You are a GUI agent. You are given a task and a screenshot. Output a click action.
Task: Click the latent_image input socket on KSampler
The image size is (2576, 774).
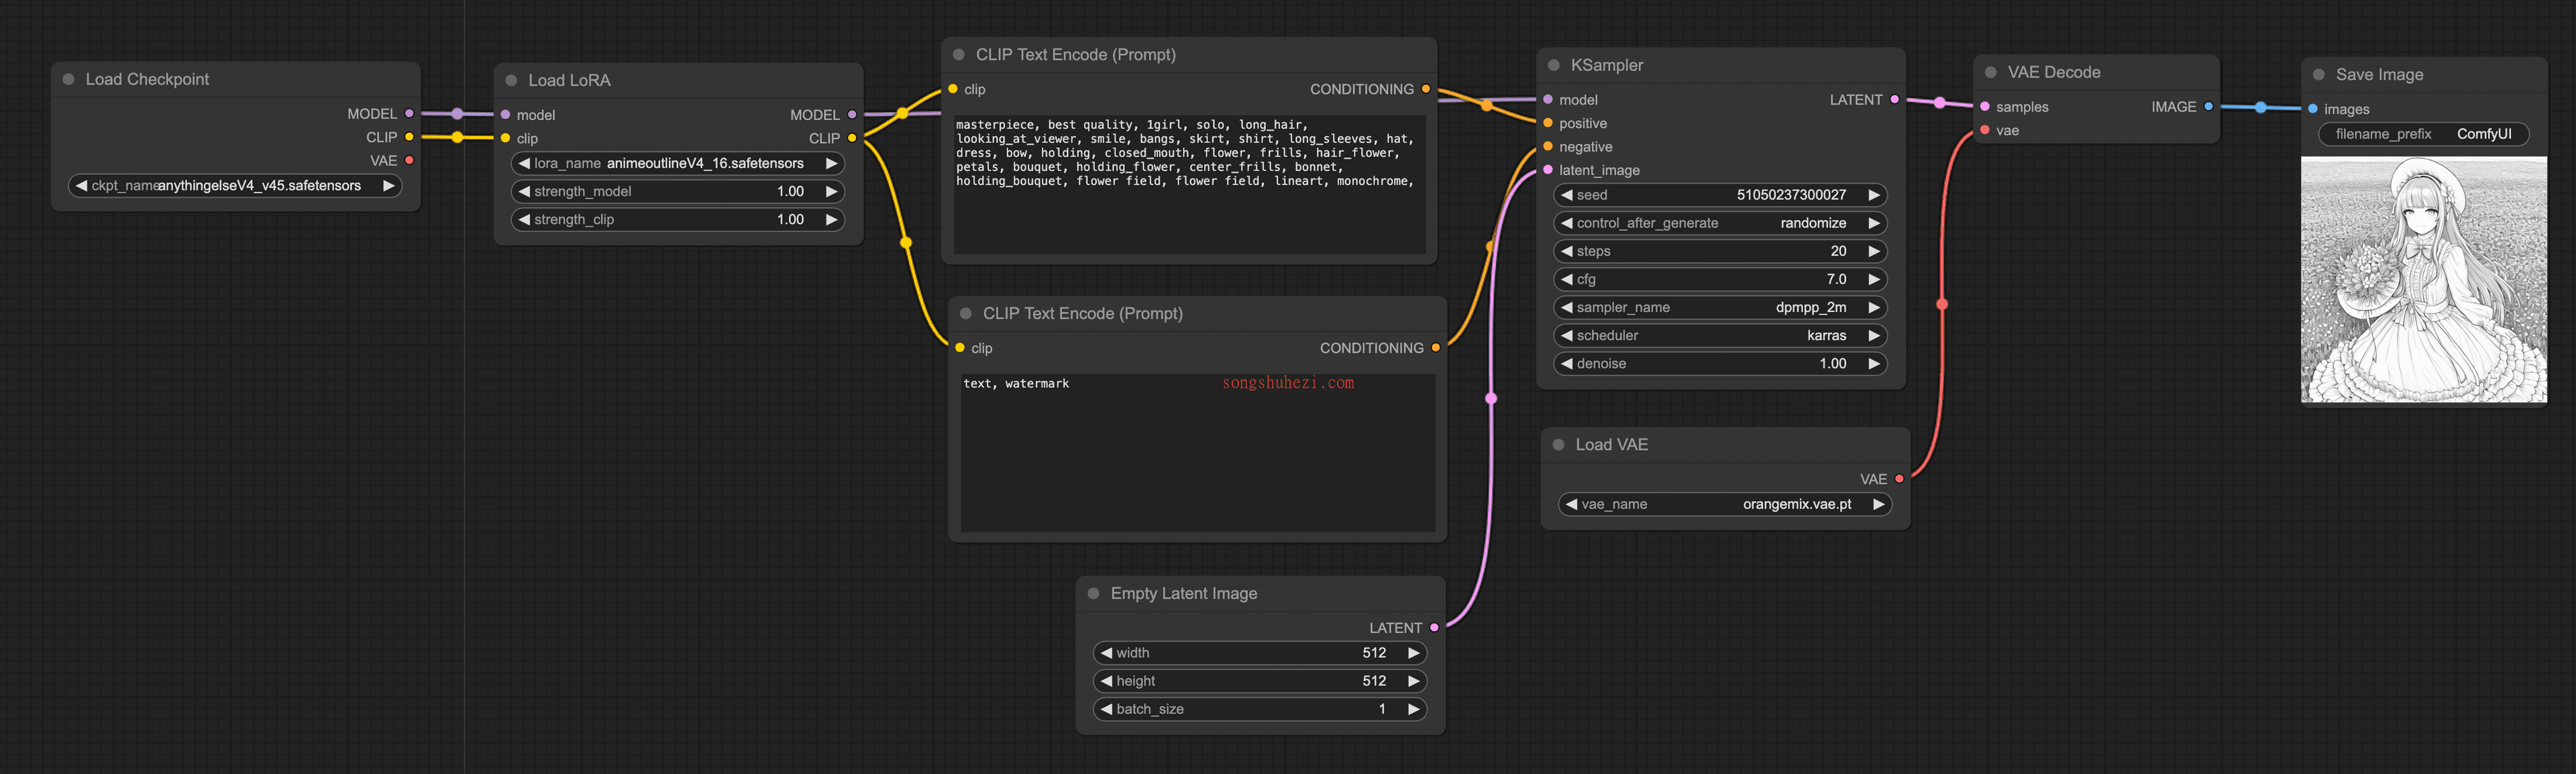(1548, 170)
